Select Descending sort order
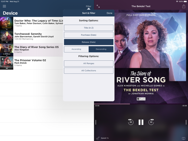This screenshot has height=141, width=188. [101, 49]
